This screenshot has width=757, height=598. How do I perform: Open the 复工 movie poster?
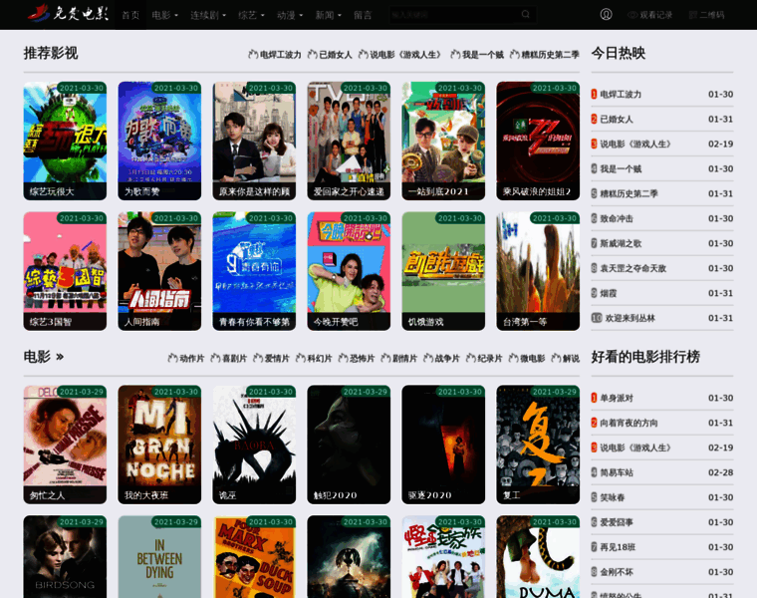point(538,445)
